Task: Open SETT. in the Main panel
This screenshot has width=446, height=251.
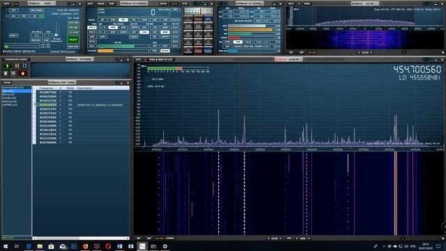Action: 7,3
